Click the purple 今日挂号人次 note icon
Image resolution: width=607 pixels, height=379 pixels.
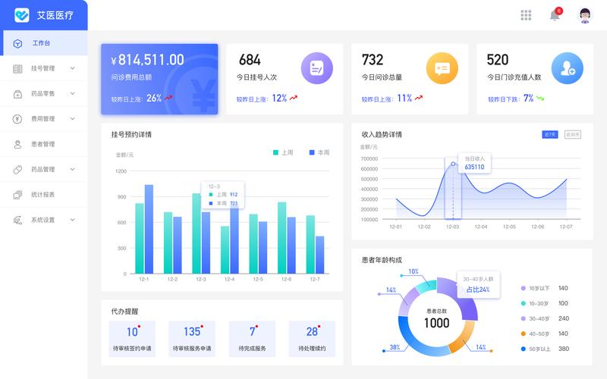(316, 67)
